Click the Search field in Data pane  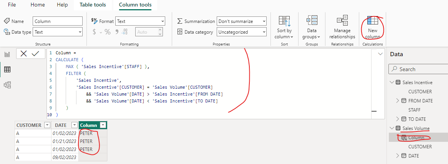418,69
